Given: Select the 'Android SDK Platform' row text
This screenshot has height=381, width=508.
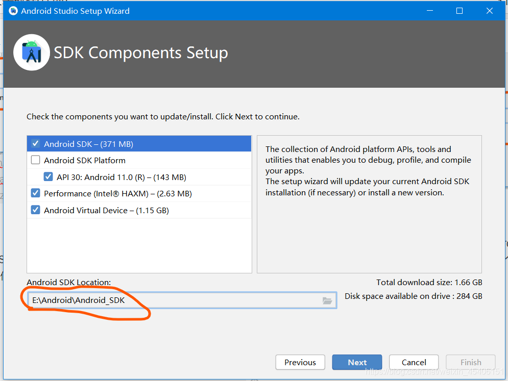Looking at the screenshot, I should tap(85, 161).
